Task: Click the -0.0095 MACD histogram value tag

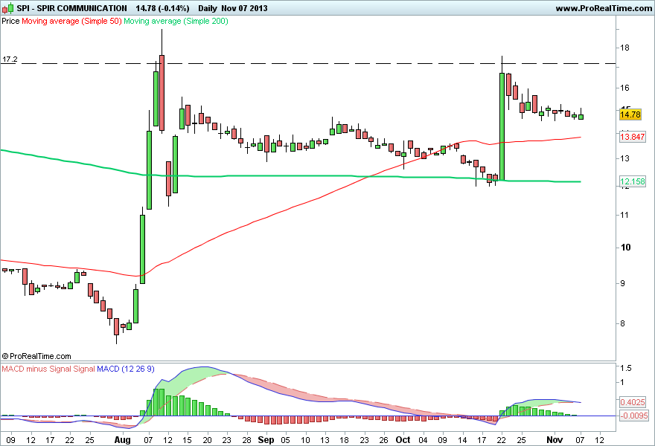Action: (634, 416)
